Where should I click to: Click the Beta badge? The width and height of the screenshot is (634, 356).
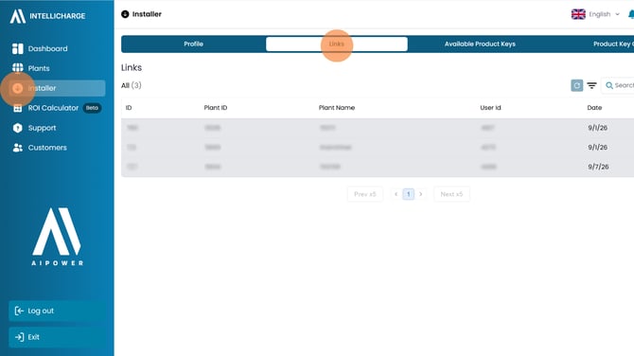point(92,108)
